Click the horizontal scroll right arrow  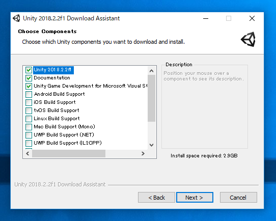point(143,154)
